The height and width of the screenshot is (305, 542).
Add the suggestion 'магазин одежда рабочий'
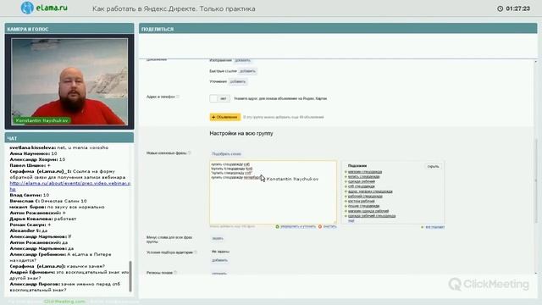[368, 211]
